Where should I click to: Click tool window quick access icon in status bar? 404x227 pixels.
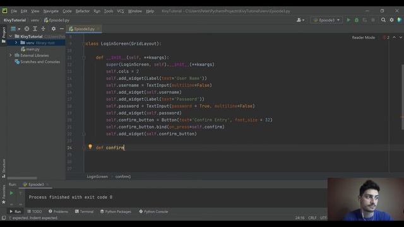point(4,218)
